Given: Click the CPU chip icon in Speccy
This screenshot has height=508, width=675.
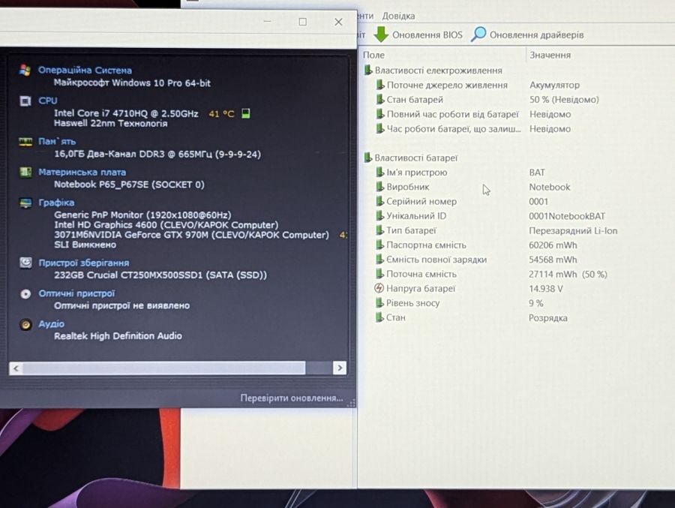Looking at the screenshot, I should point(25,101).
